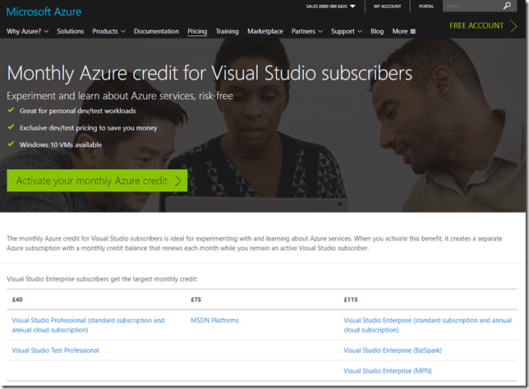The width and height of the screenshot is (529, 389).
Task: Click the arrow beside Free Account
Action: coord(513,26)
